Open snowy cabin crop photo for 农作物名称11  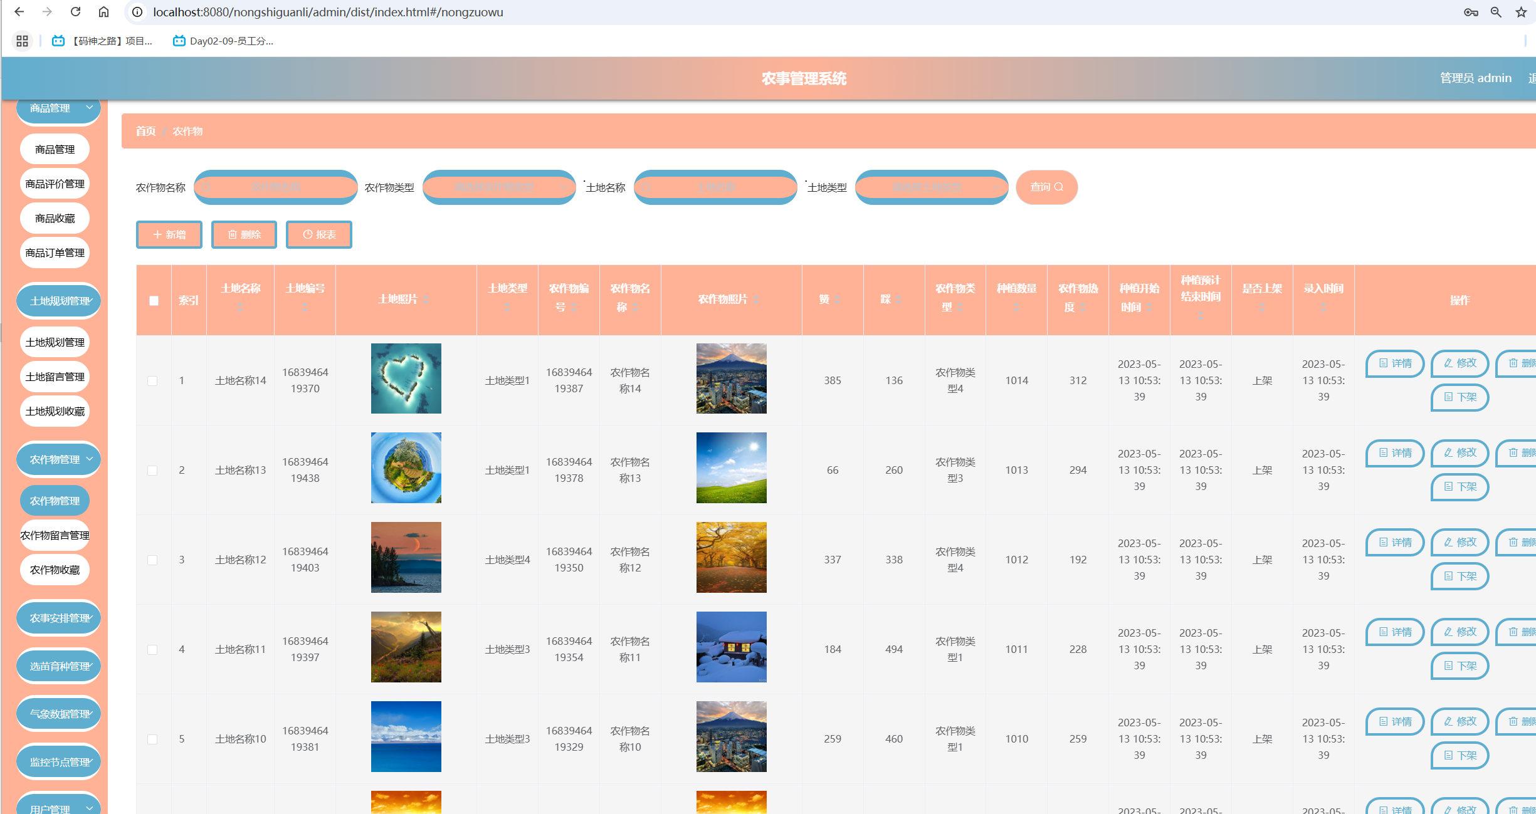click(731, 647)
